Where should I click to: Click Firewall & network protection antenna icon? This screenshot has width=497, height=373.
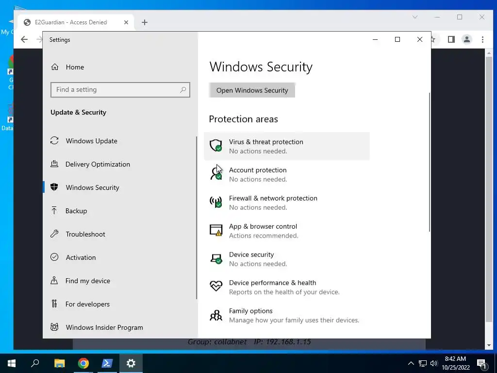[x=216, y=202]
